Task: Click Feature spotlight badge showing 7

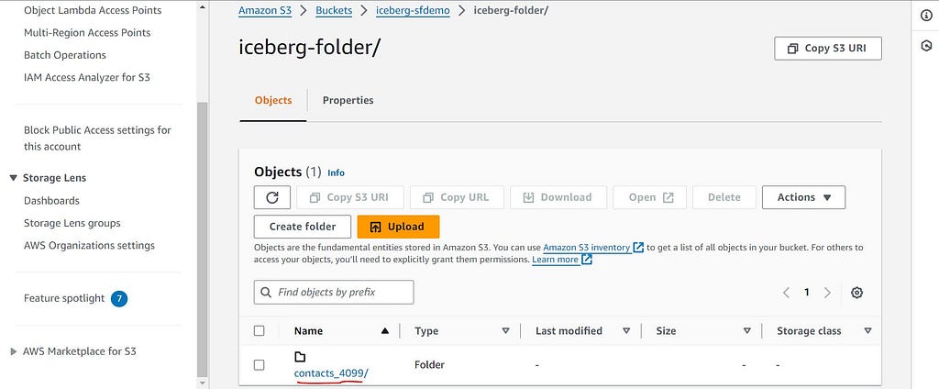Action: [x=119, y=298]
